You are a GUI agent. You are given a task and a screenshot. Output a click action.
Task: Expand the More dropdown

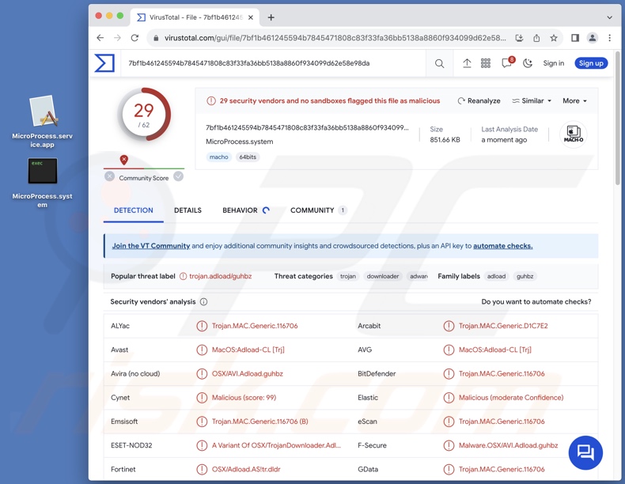(x=575, y=100)
